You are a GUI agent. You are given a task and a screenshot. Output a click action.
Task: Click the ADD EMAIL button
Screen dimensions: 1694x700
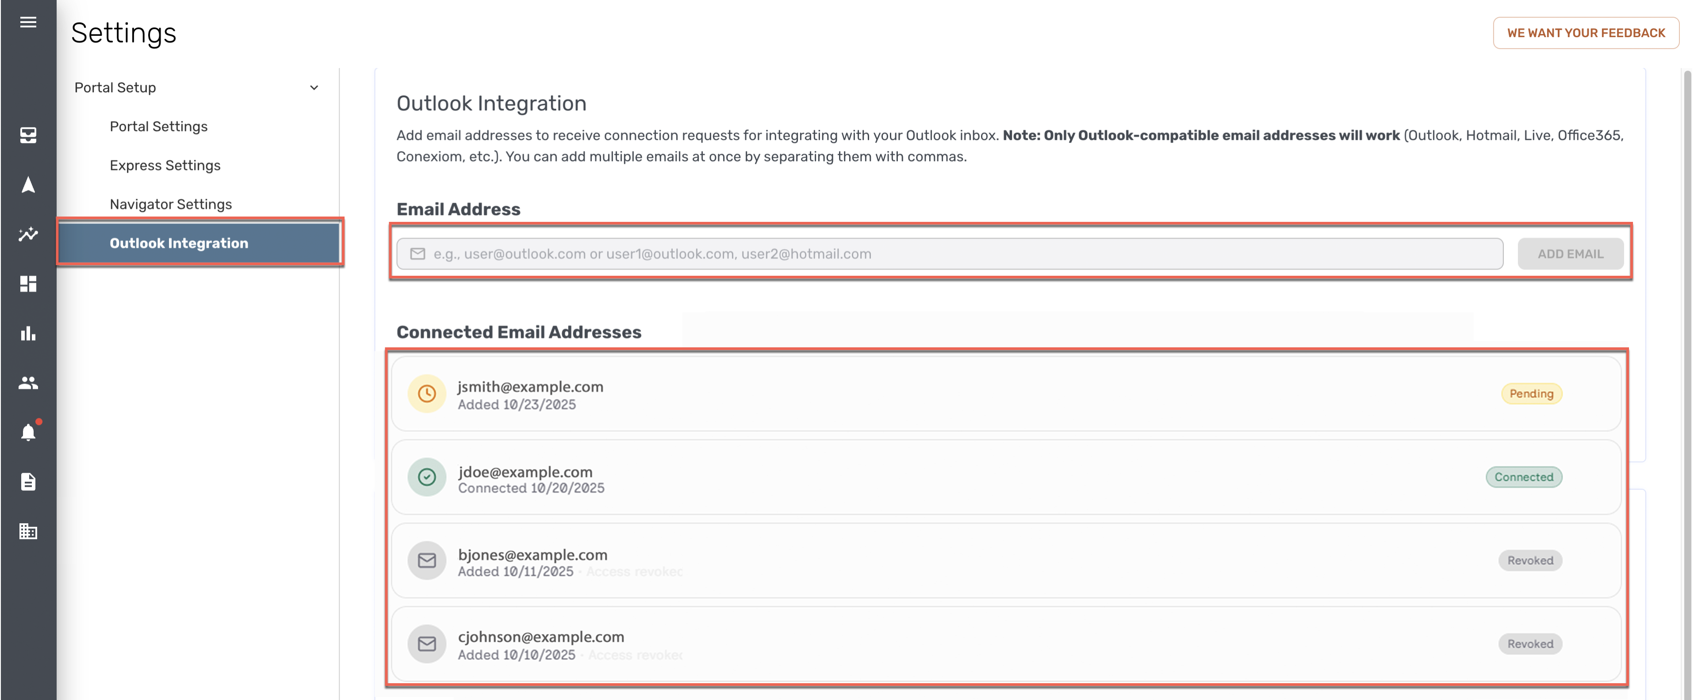click(1570, 254)
